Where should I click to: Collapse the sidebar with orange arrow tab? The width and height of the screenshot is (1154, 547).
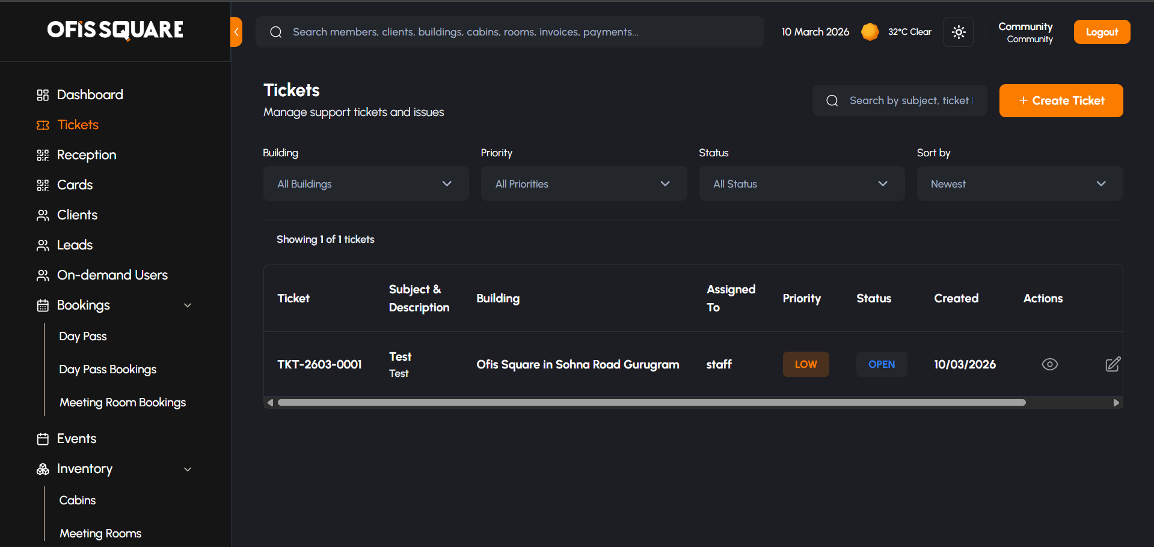[236, 32]
